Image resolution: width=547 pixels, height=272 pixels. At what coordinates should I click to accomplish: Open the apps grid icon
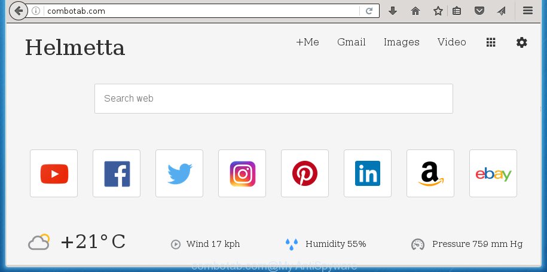coord(491,42)
